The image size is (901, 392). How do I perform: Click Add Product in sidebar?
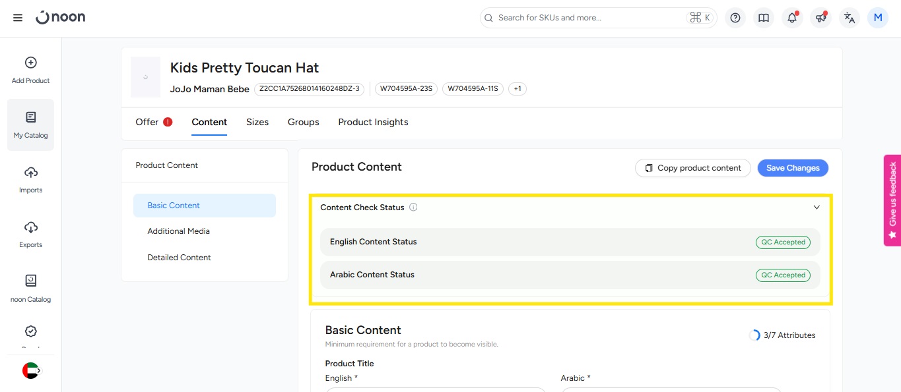pos(30,70)
